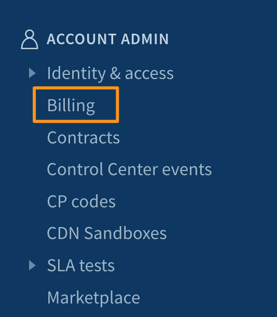Image resolution: width=277 pixels, height=317 pixels.
Task: Click the SLA tests label
Action: click(x=81, y=265)
